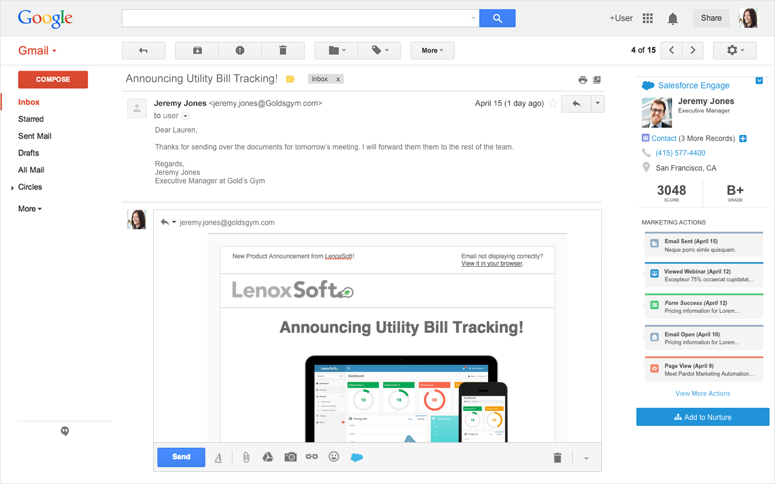Insert files using Google Drive icon
This screenshot has width=775, height=484.
tap(268, 457)
